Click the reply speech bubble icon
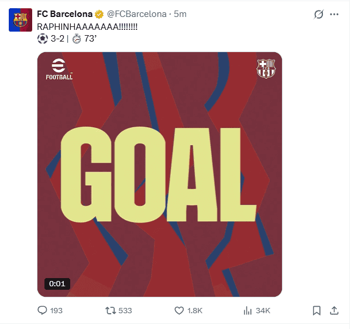 pos(42,310)
